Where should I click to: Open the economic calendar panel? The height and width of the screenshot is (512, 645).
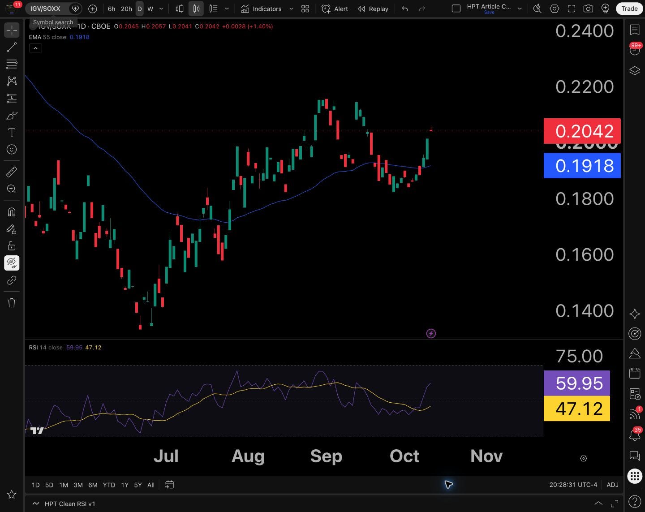point(635,373)
